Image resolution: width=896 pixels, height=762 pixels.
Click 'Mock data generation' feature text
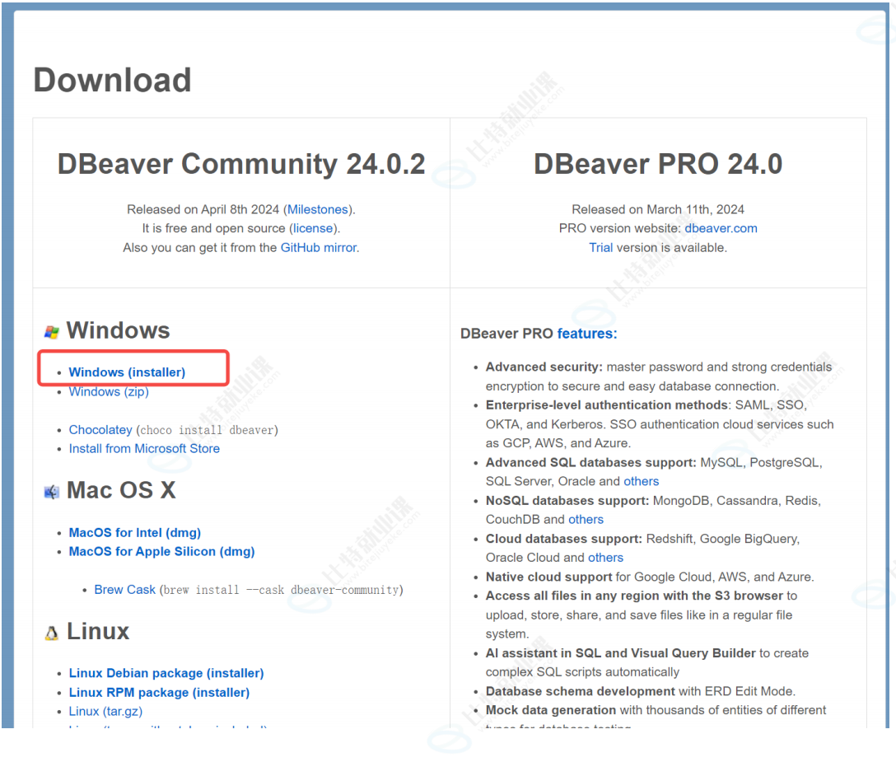coord(551,710)
